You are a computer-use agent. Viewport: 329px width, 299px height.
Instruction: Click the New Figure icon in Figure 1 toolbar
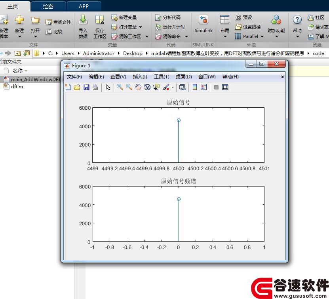(x=68, y=87)
